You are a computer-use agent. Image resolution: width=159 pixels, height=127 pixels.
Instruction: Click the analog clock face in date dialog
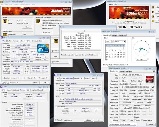click(141, 48)
